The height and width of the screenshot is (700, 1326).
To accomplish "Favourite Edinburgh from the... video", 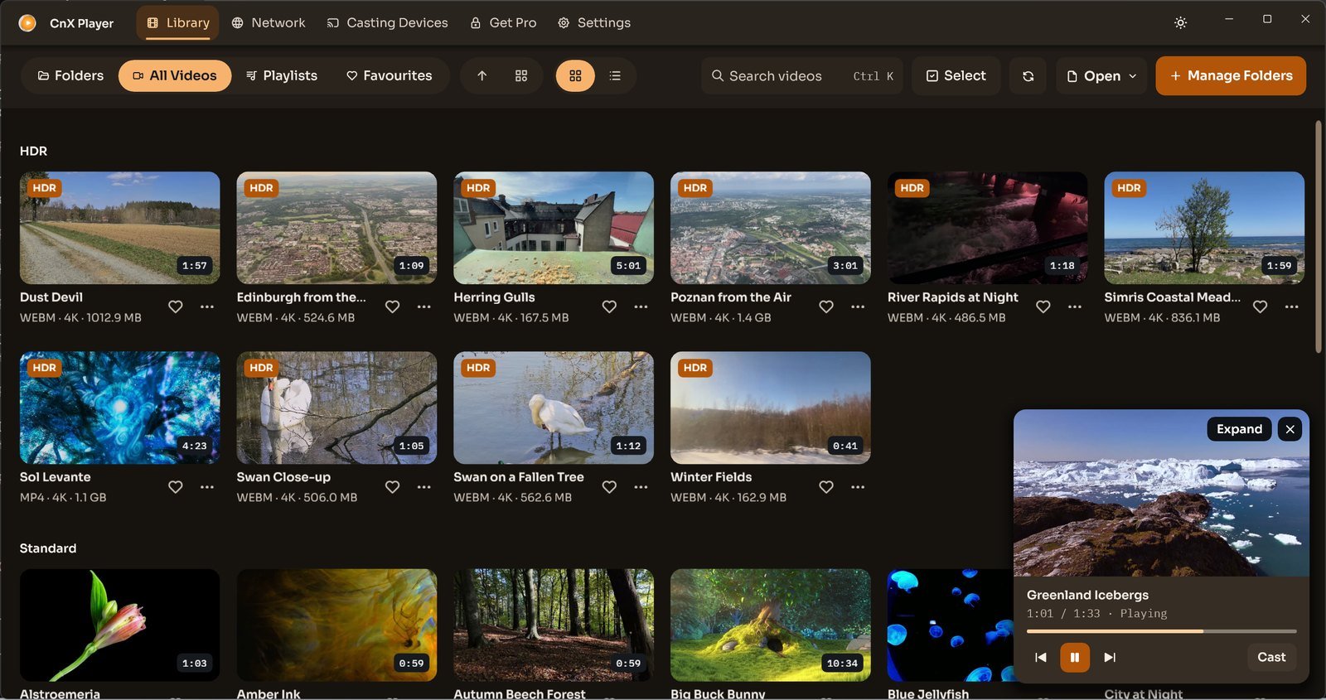I will 393,307.
